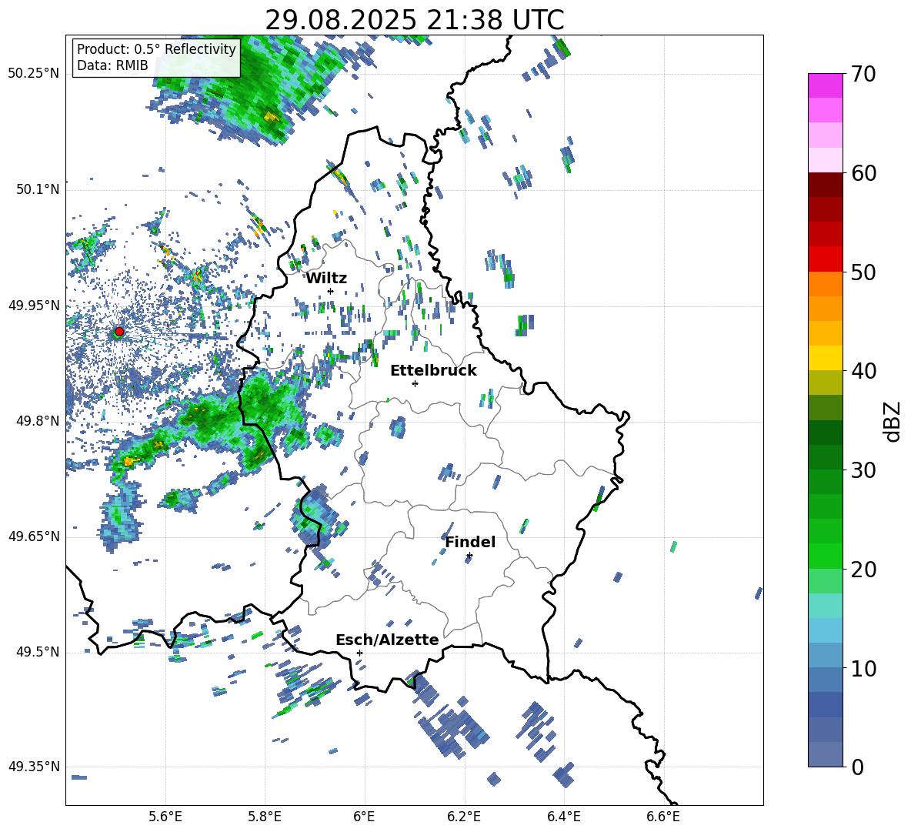
Task: Click the yellow colorbar swatch near 40
Action: (x=825, y=359)
